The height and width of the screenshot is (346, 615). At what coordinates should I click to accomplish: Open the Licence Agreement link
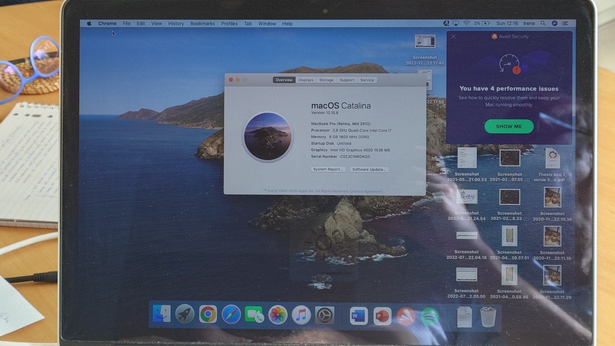point(366,191)
